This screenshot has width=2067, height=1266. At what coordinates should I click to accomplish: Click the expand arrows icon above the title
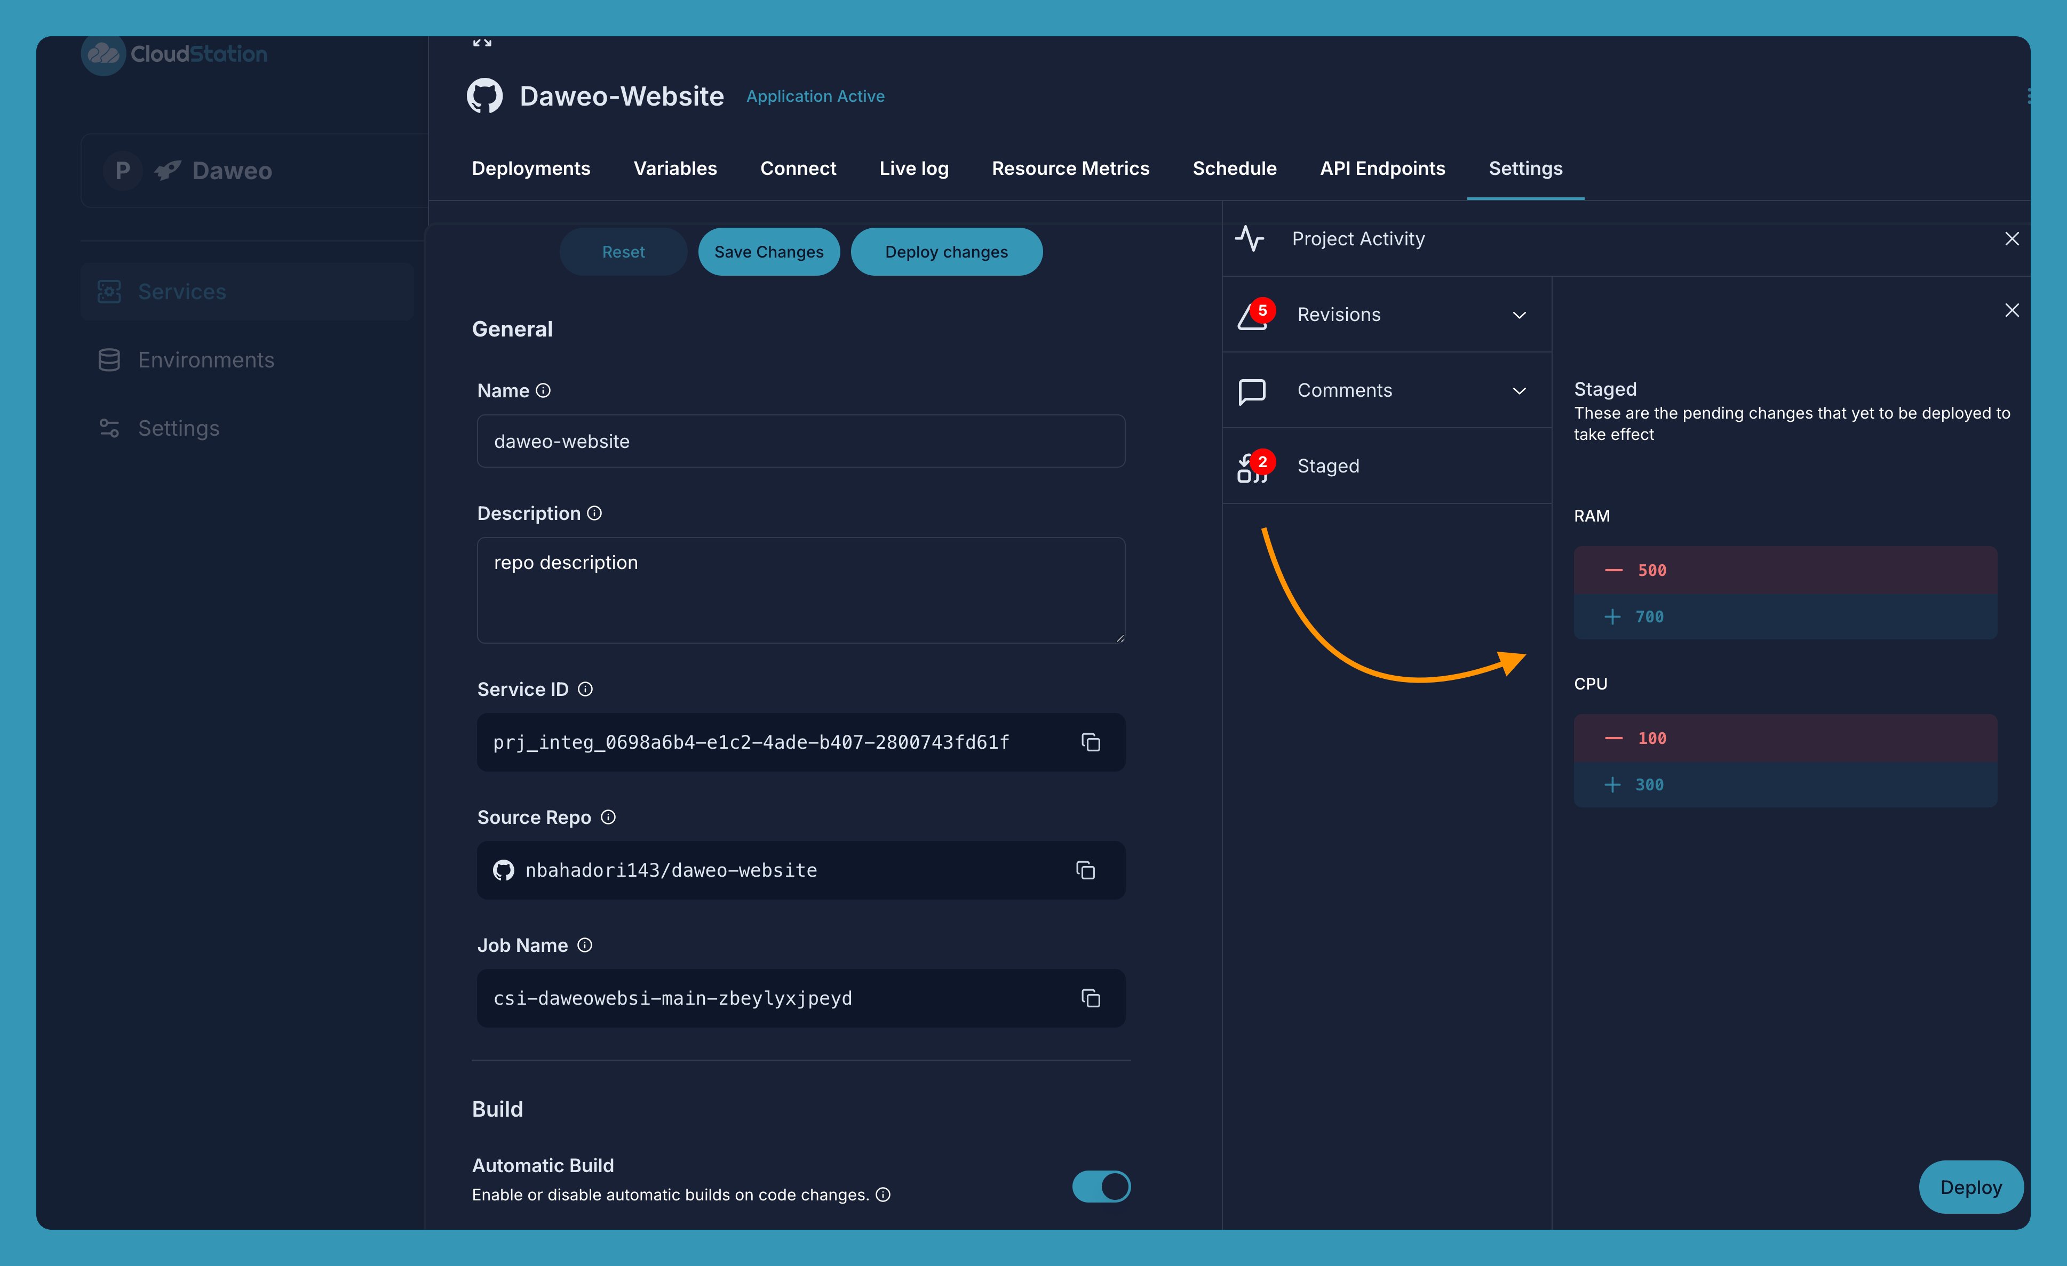[x=482, y=42]
